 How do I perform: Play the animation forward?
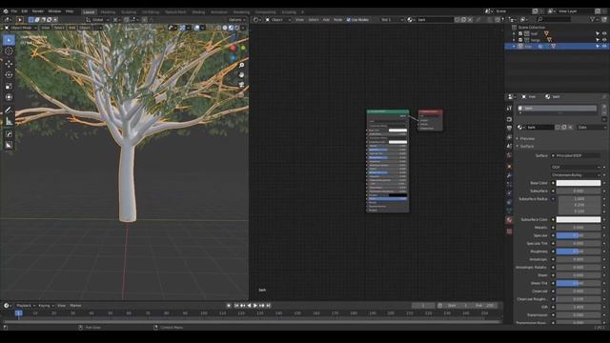point(255,306)
